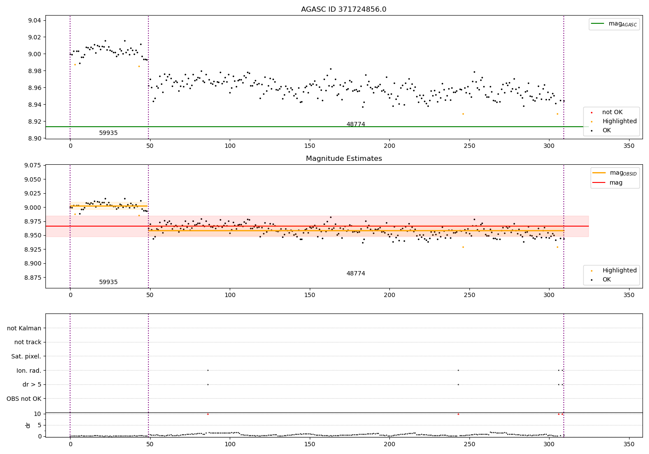Click the red dr marker near x=243

click(x=458, y=414)
